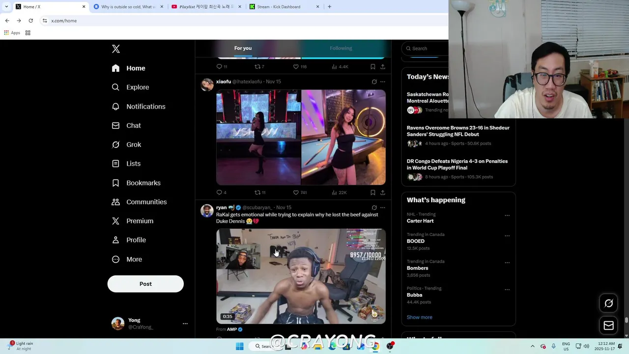Switch to the Following tab
Viewport: 629px width, 354px height.
click(x=341, y=48)
